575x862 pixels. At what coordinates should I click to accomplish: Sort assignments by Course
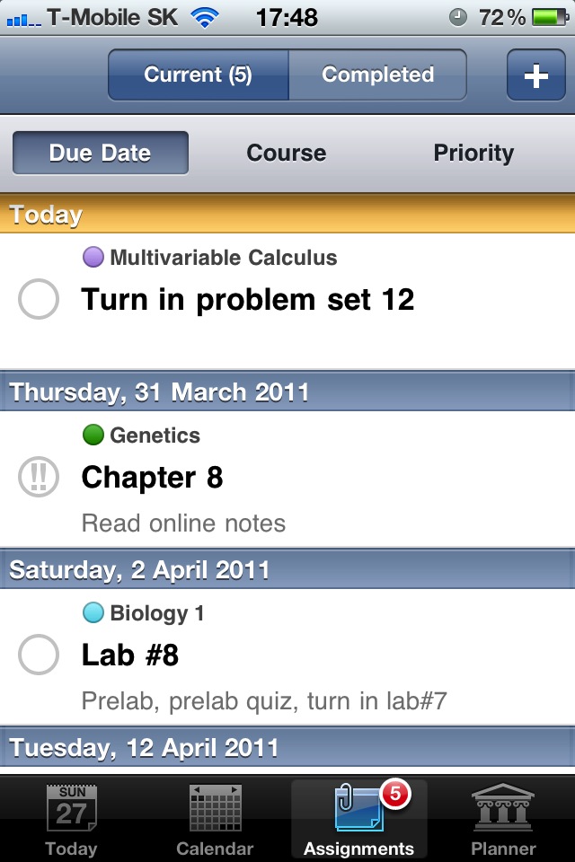287,153
